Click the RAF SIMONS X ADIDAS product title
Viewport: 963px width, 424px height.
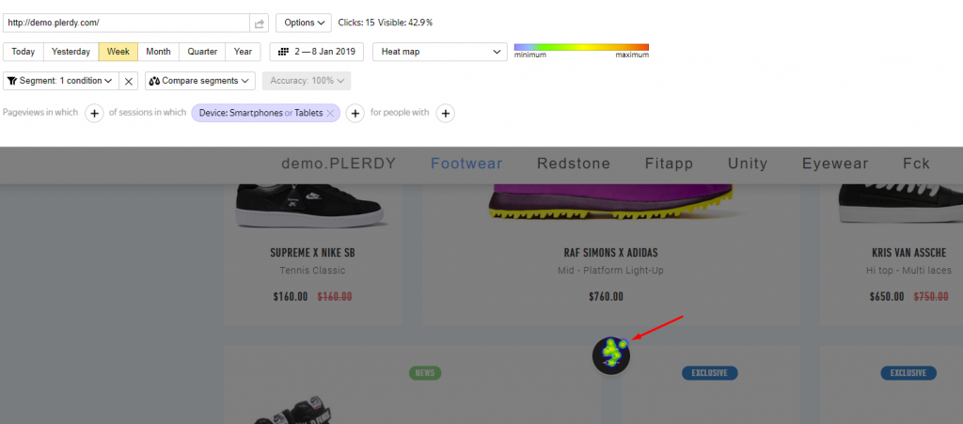click(611, 253)
